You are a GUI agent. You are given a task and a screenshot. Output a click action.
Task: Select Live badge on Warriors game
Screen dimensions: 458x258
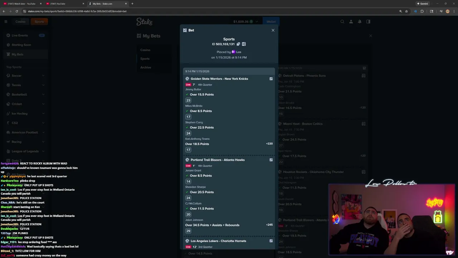(x=188, y=85)
